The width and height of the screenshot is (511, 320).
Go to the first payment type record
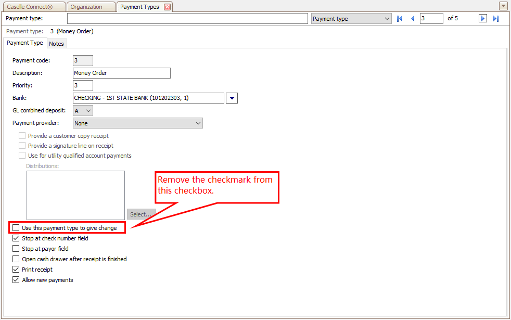400,19
